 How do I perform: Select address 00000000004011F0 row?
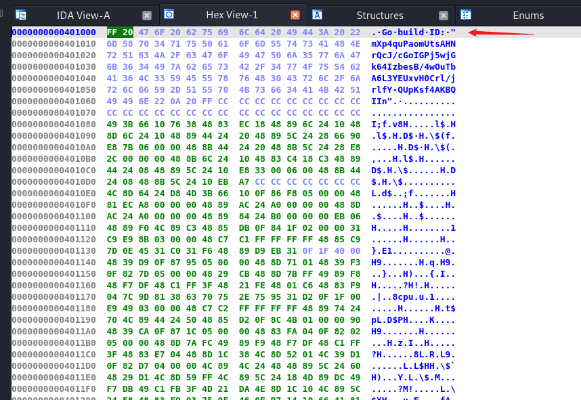pos(53,388)
